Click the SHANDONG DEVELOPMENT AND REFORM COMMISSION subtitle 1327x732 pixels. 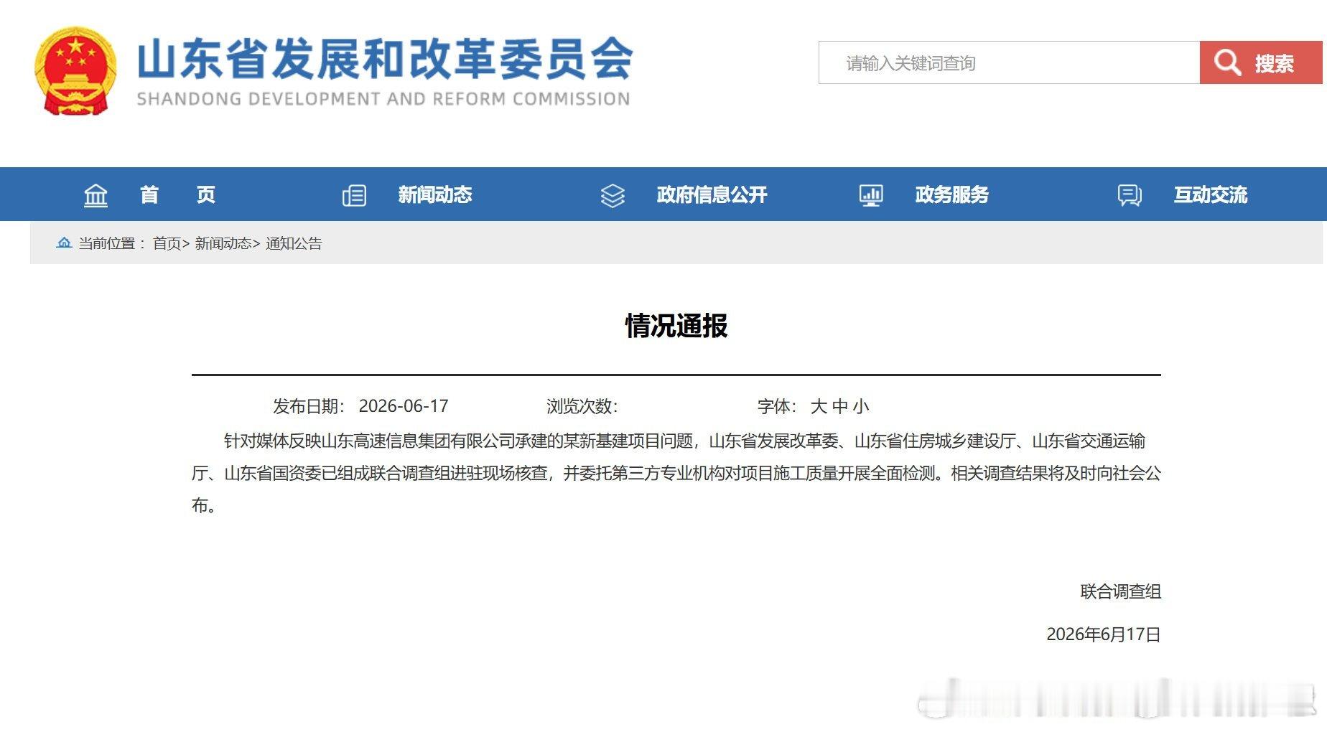click(x=383, y=99)
